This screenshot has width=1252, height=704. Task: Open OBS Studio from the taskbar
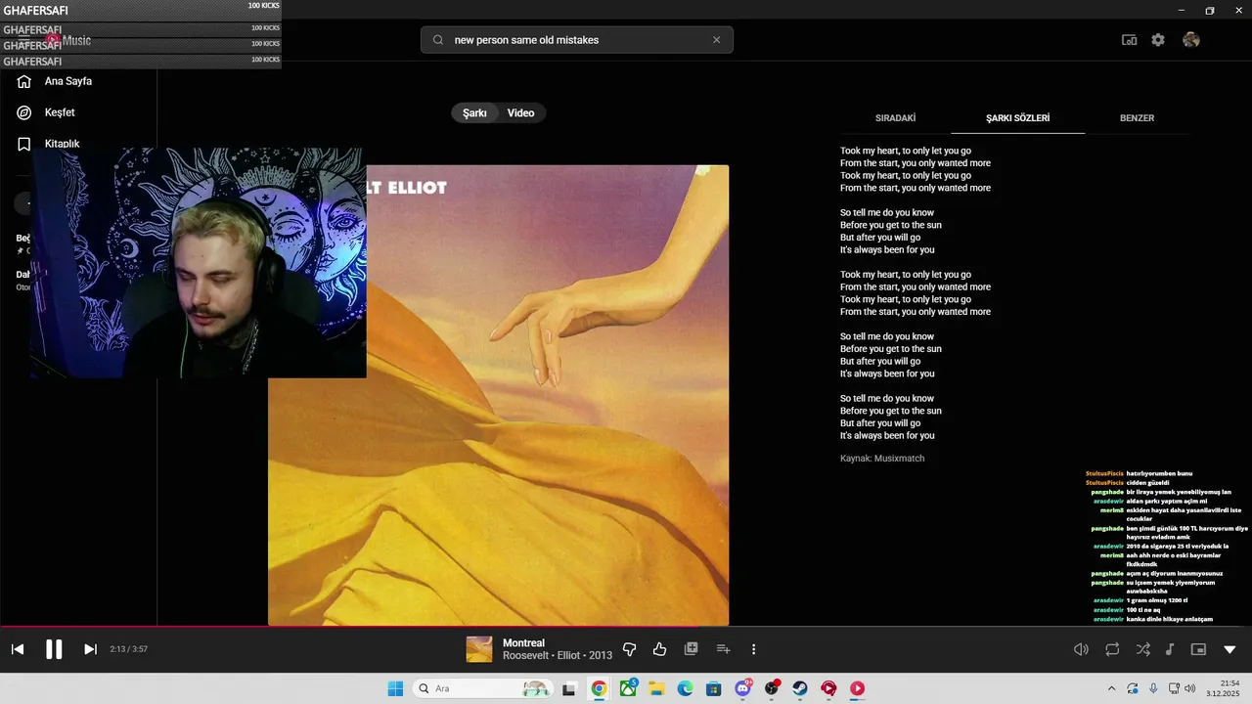pyautogui.click(x=772, y=688)
